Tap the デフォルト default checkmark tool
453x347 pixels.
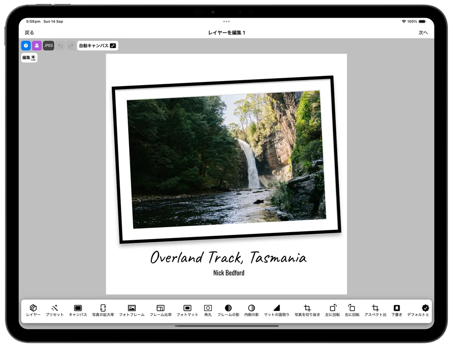pyautogui.click(x=419, y=310)
